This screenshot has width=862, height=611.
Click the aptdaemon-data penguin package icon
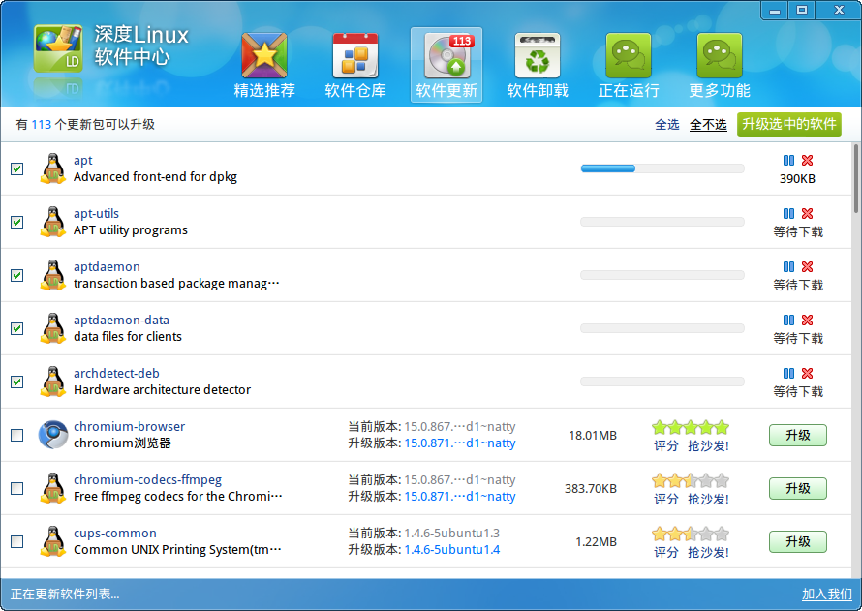pyautogui.click(x=52, y=328)
